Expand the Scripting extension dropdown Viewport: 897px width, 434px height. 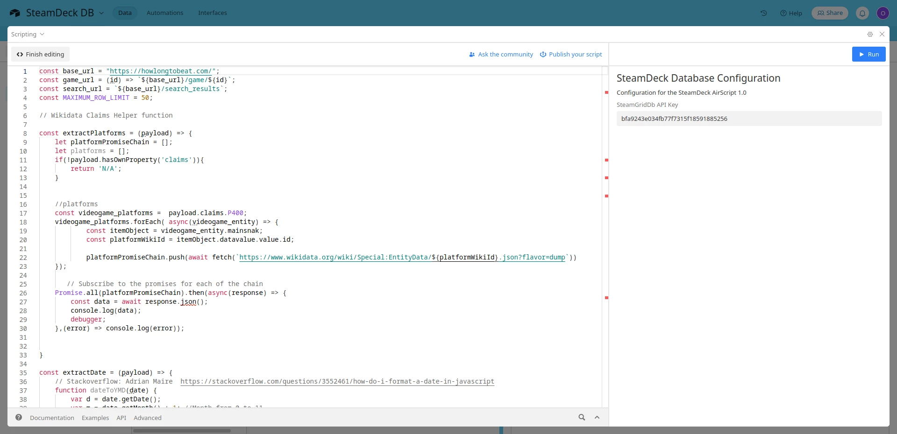click(x=28, y=34)
